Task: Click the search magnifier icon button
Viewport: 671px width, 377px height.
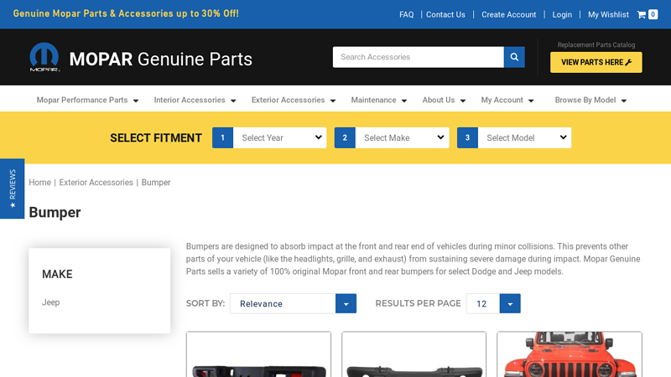Action: click(514, 57)
